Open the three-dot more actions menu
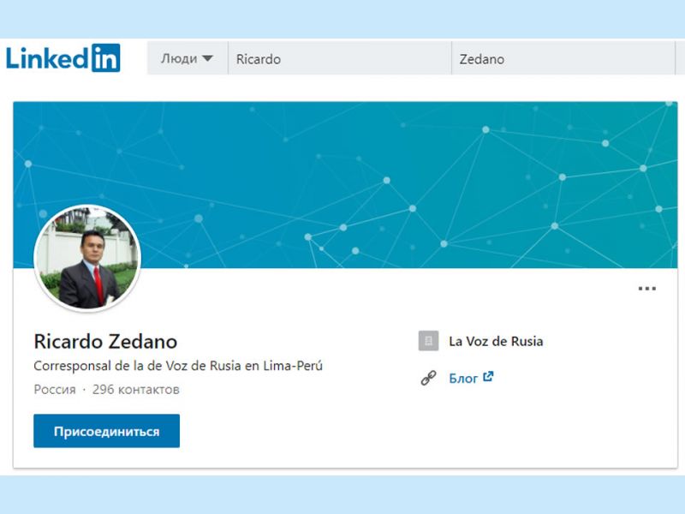The image size is (685, 514). click(647, 289)
